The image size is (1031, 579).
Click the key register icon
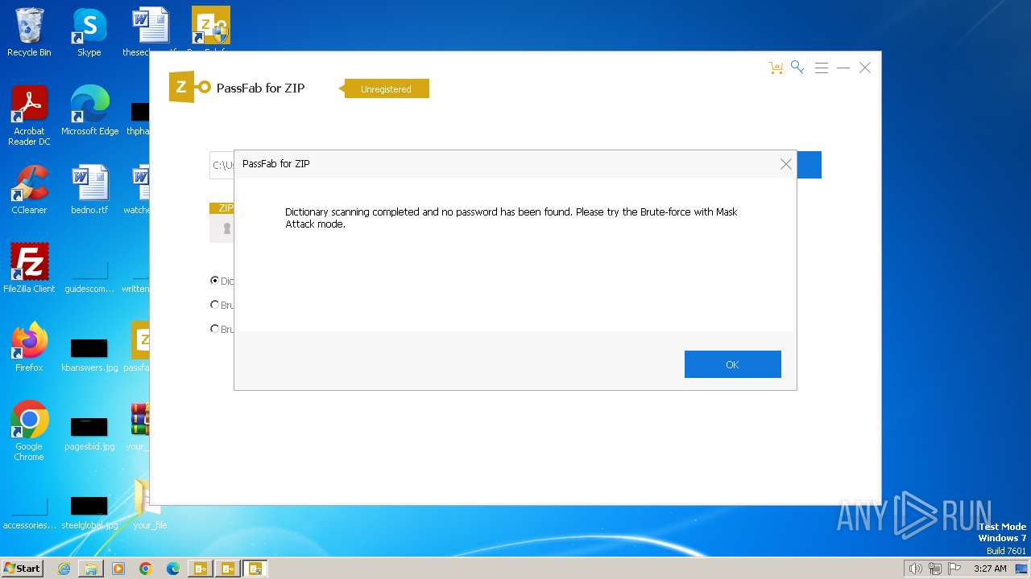point(797,68)
